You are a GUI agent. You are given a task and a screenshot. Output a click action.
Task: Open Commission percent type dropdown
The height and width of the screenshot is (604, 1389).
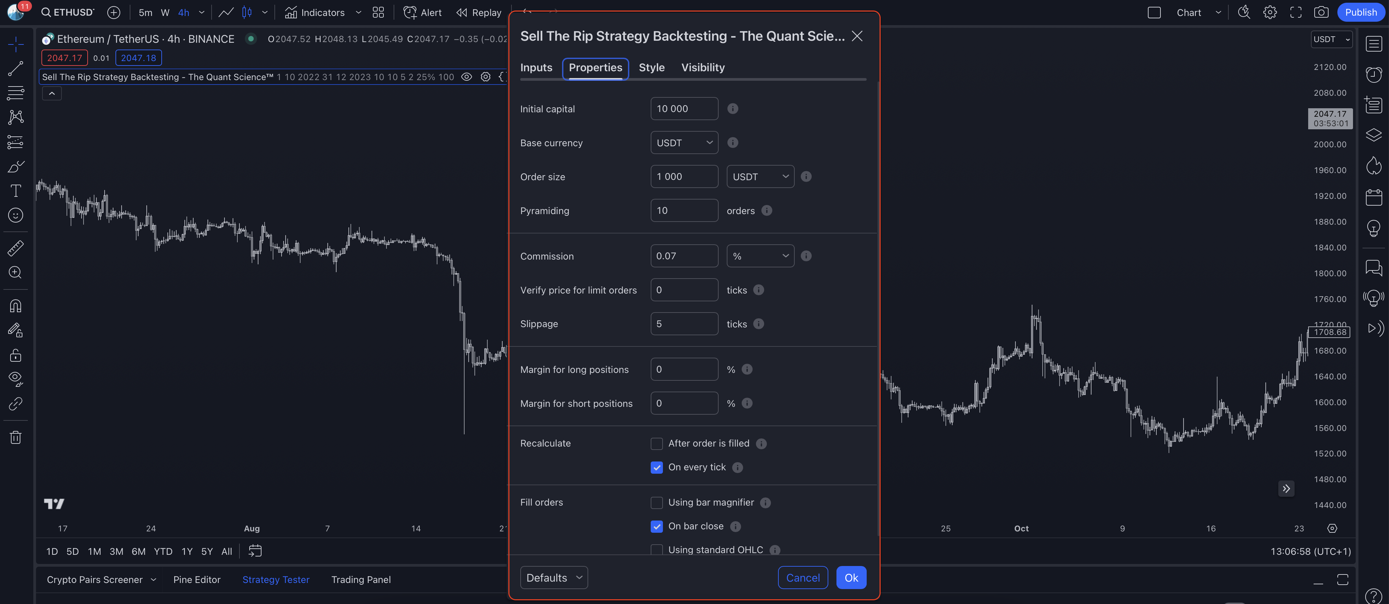click(760, 256)
